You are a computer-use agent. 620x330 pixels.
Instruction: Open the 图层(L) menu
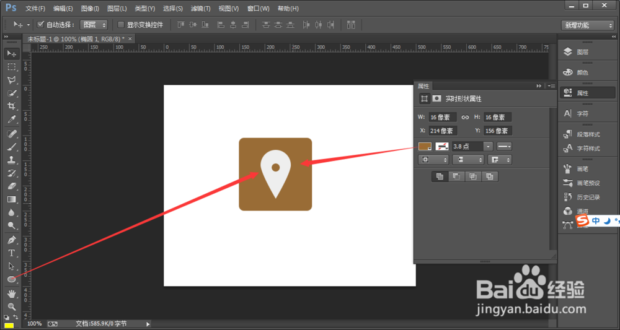(x=117, y=8)
